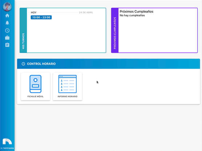This screenshot has height=151, width=202.
Task: Open the briefcase sidebar icon
Action: point(7,38)
